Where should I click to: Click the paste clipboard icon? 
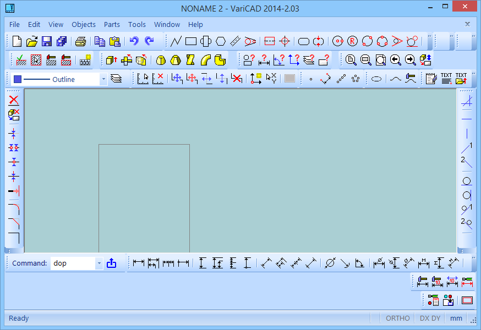(114, 41)
